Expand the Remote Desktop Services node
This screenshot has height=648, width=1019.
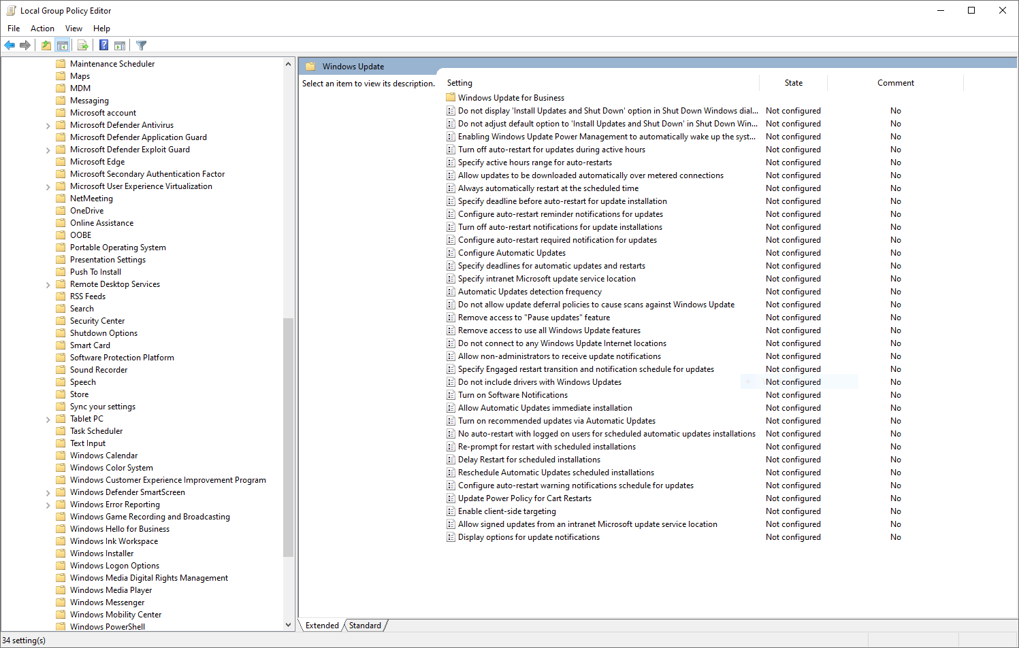coord(48,285)
